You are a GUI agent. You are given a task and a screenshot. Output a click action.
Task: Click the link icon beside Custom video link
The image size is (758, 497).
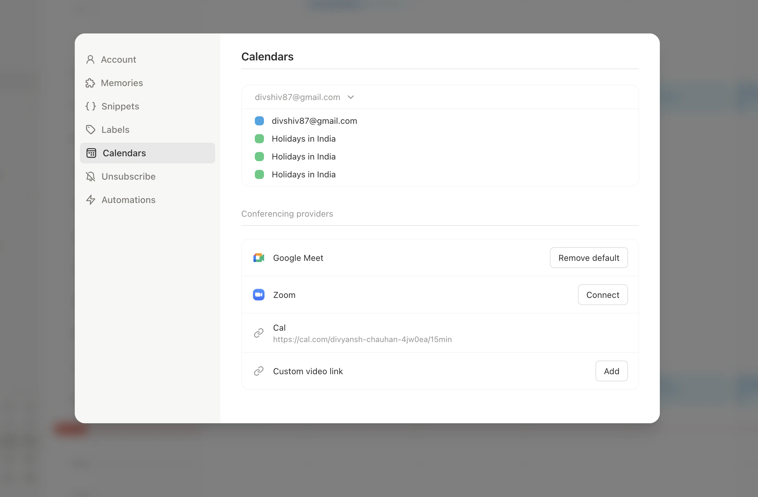point(259,371)
